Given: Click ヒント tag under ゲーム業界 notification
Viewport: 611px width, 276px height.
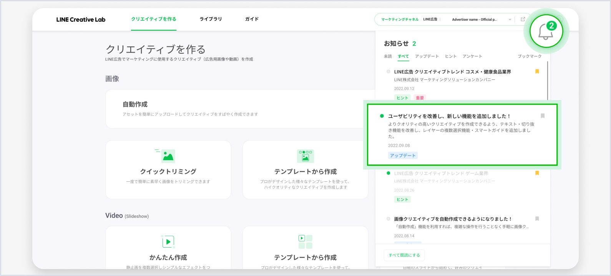Looking at the screenshot, I should [402, 199].
